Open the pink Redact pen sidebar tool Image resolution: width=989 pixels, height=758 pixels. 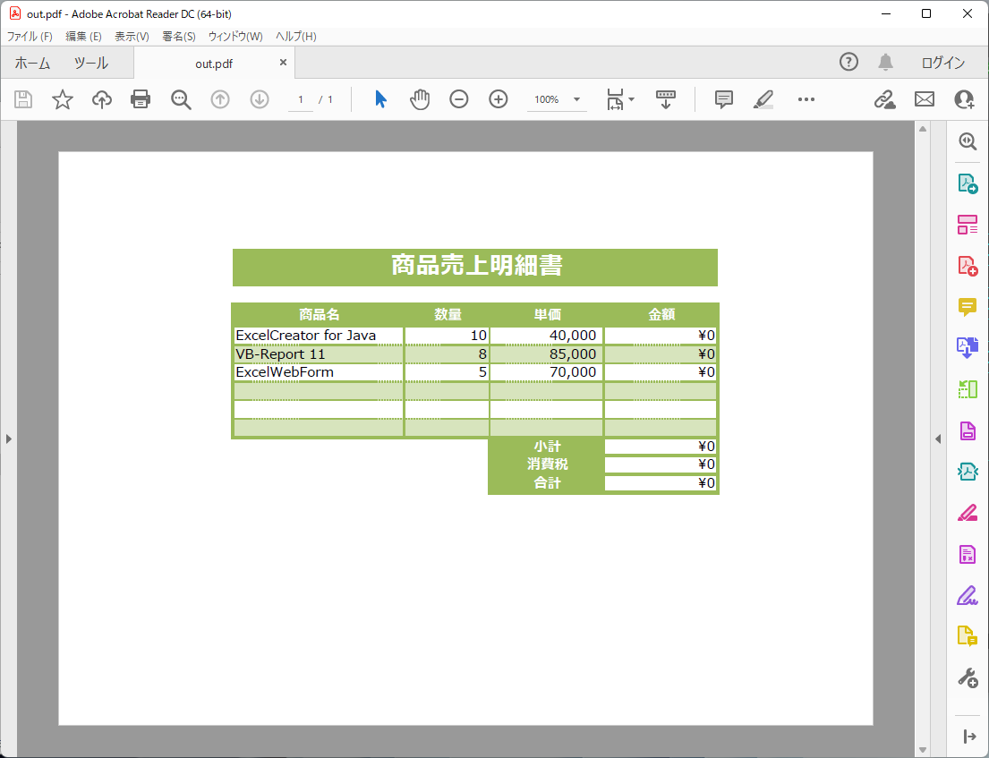point(968,513)
